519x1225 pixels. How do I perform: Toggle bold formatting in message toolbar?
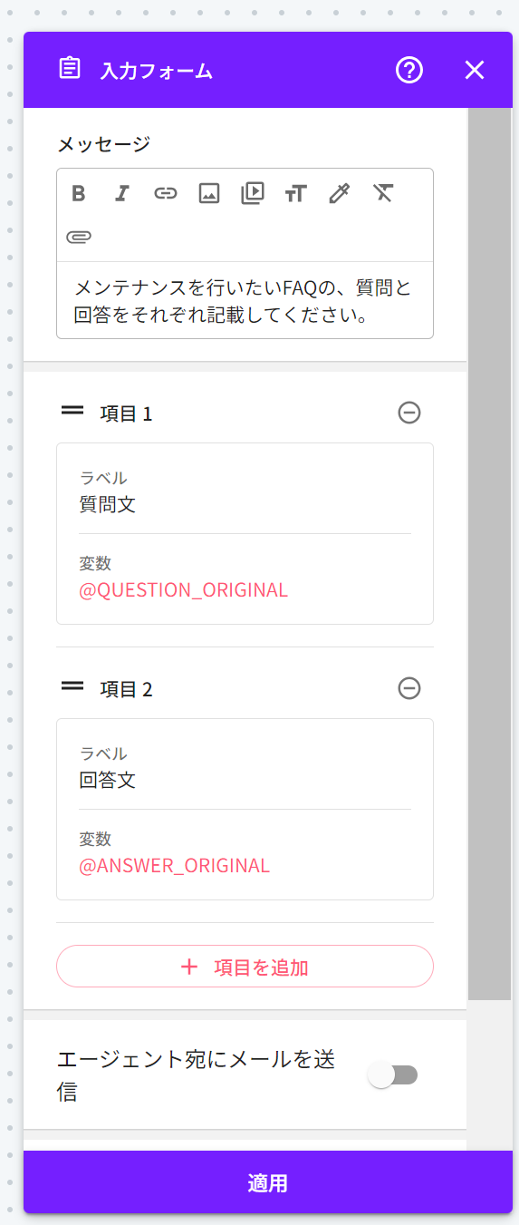(79, 193)
